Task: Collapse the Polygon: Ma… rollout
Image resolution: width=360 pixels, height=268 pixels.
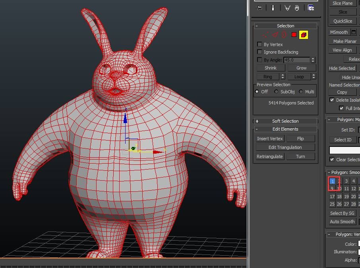Action: click(x=343, y=120)
